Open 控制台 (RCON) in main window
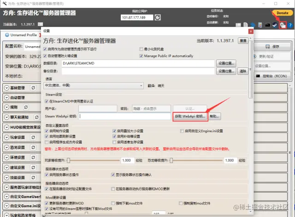The height and width of the screenshot is (217, 295). 272,76
